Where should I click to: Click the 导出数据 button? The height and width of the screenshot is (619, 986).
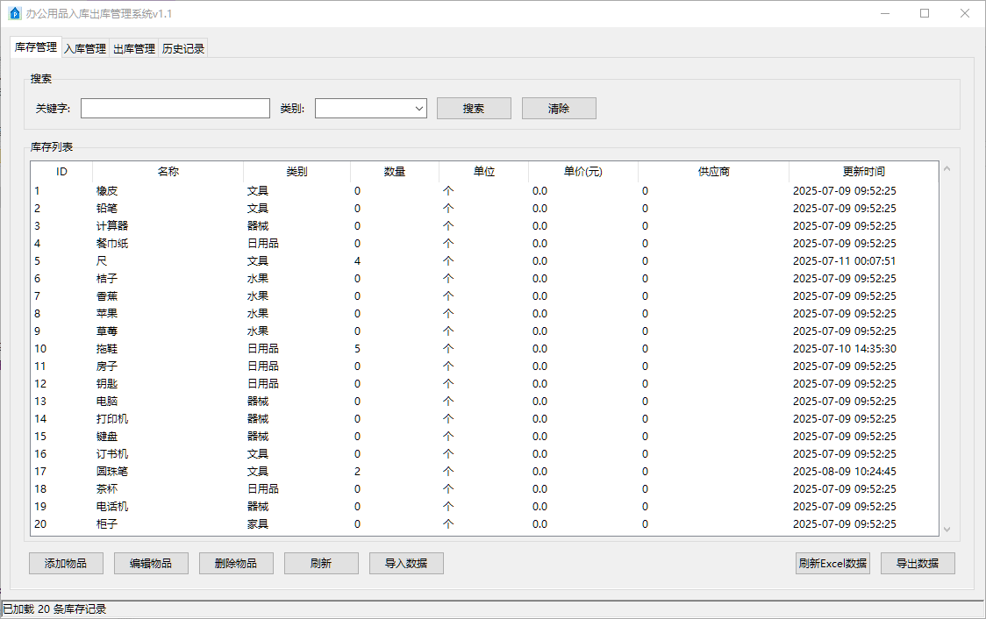pos(918,563)
